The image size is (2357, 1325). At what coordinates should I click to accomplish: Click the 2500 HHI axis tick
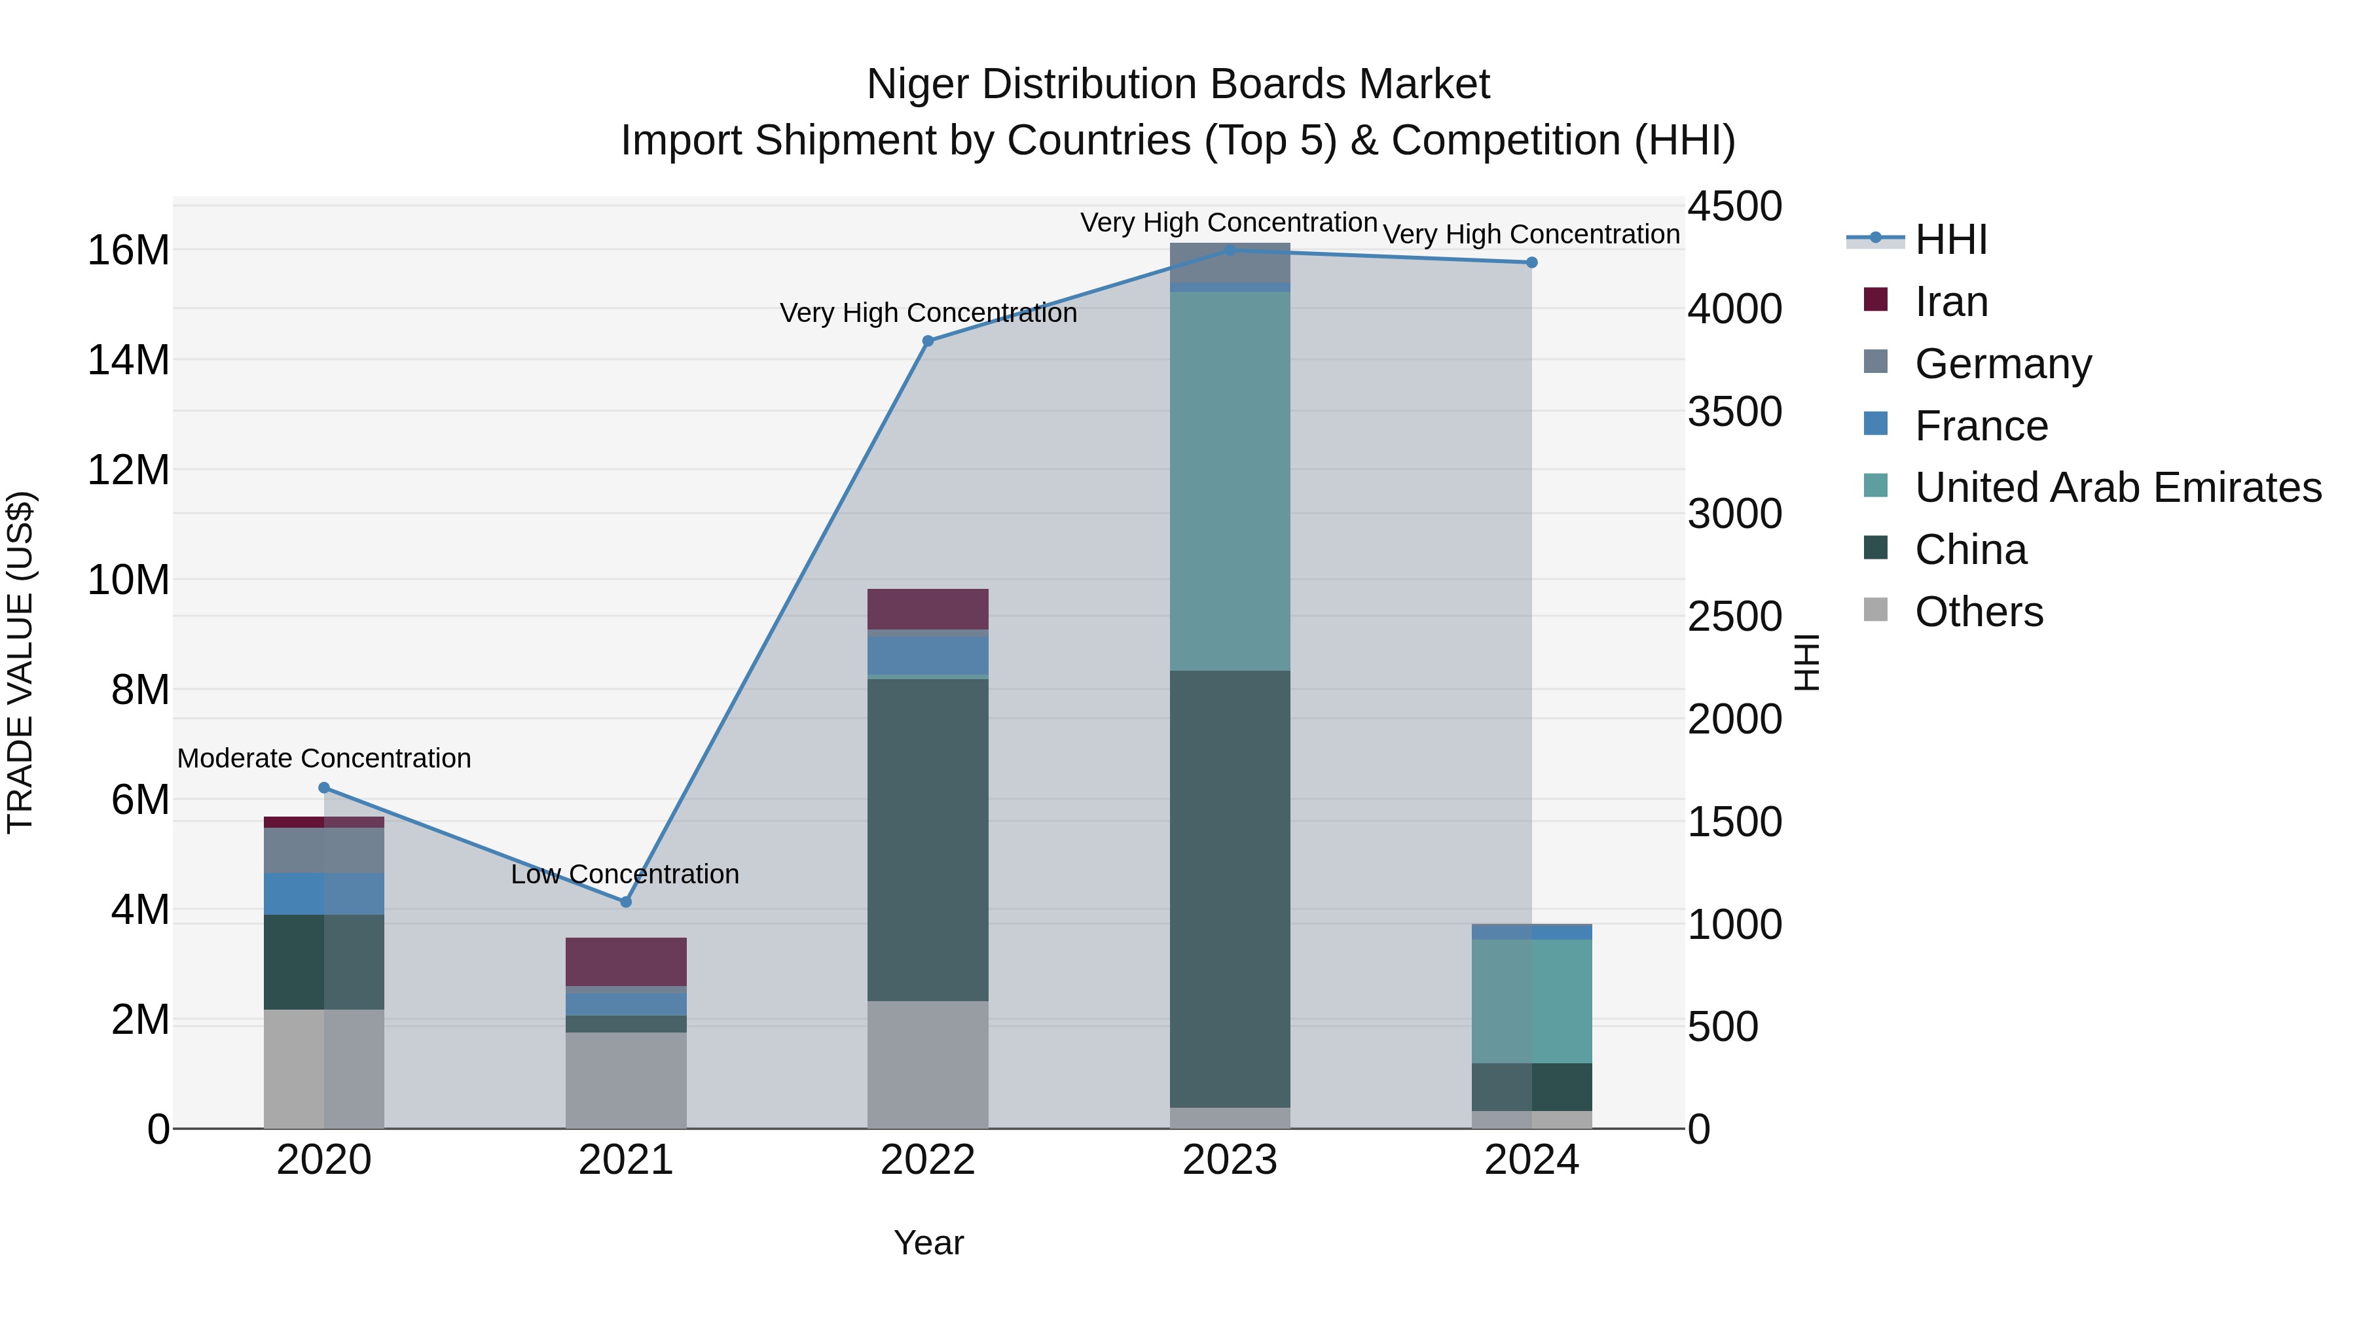tap(1735, 616)
